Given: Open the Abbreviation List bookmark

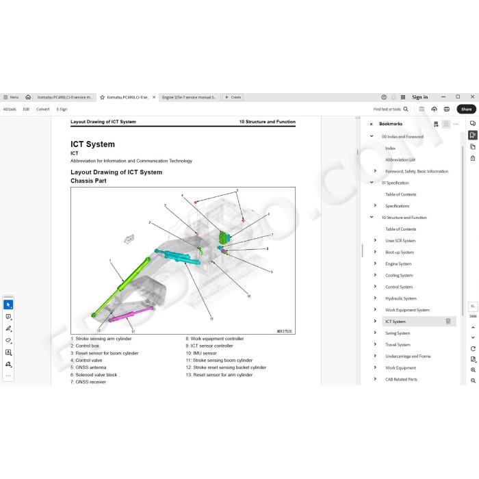Looking at the screenshot, I should pos(400,159).
